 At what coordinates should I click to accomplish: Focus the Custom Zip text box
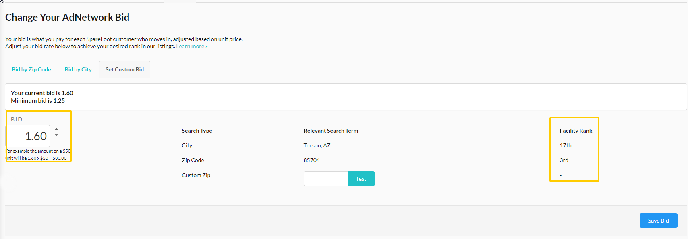tap(326, 179)
